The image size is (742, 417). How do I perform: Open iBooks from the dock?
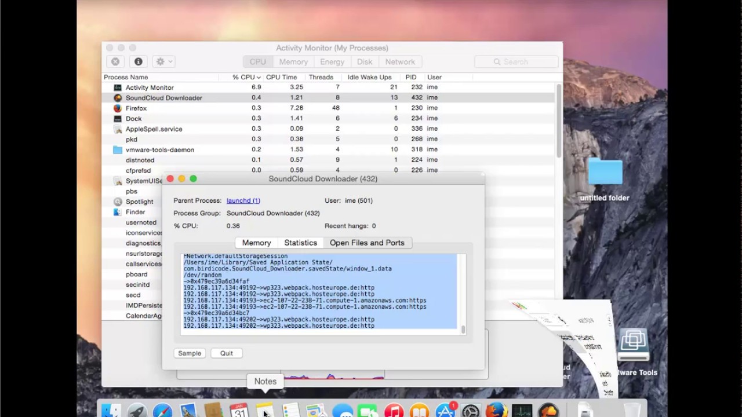(419, 411)
